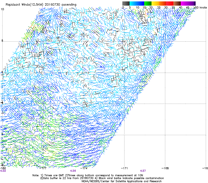Click the '40' legend scale label
The height and width of the screenshot is (183, 208).
tap(180, 7)
